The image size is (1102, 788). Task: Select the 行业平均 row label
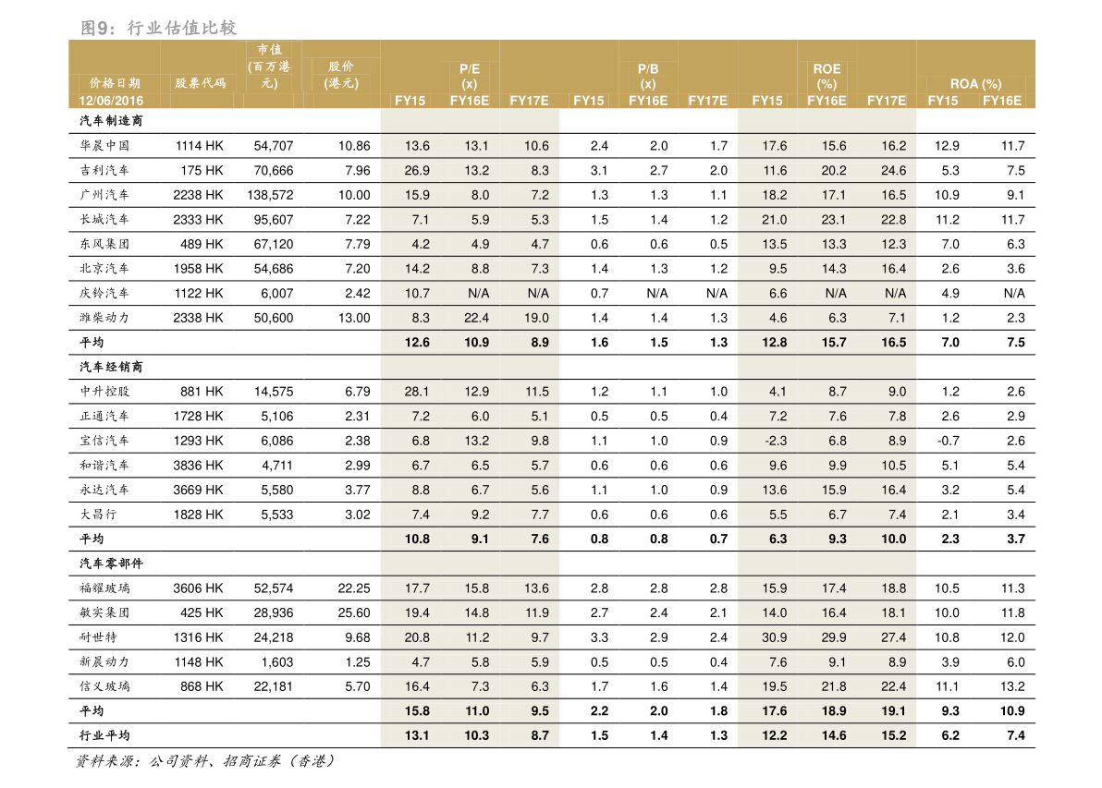(104, 735)
